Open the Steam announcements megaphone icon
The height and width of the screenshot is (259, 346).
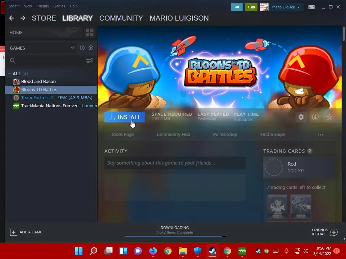237,7
